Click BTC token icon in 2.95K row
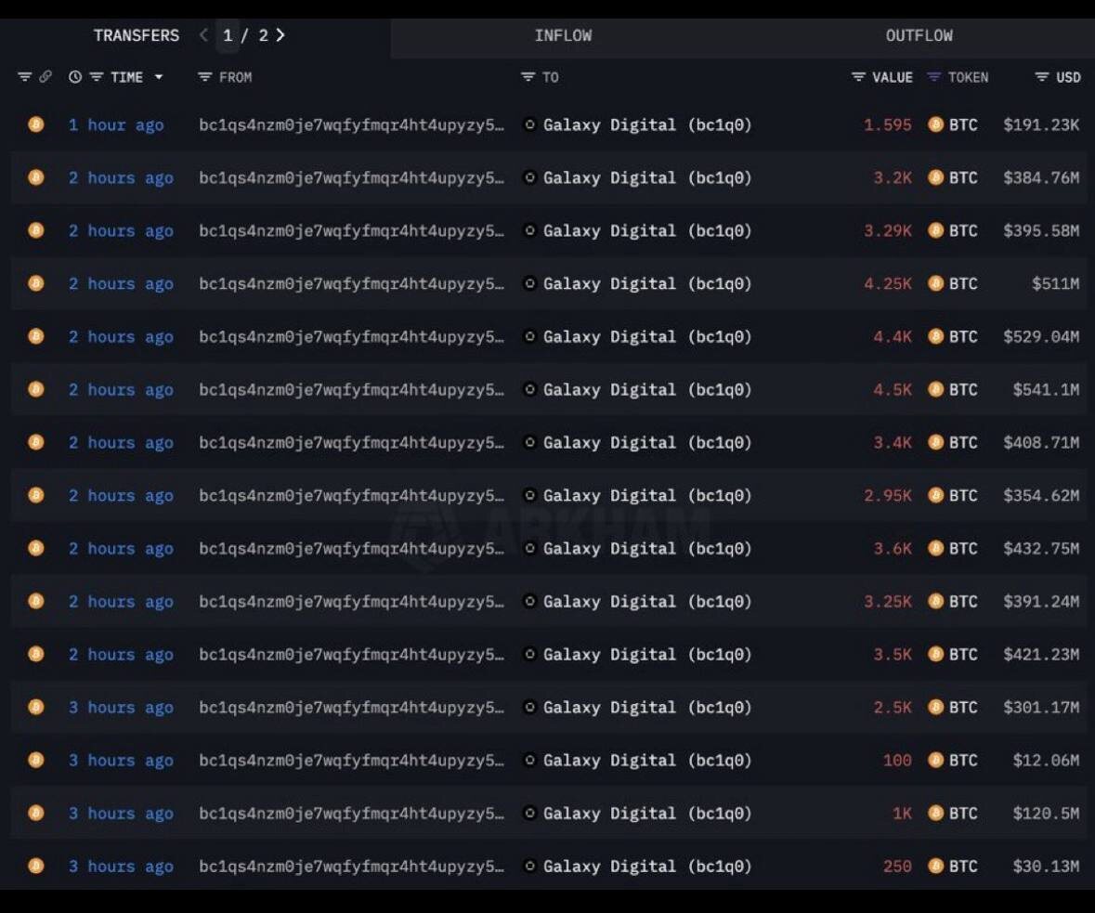This screenshot has width=1095, height=913. tap(936, 495)
